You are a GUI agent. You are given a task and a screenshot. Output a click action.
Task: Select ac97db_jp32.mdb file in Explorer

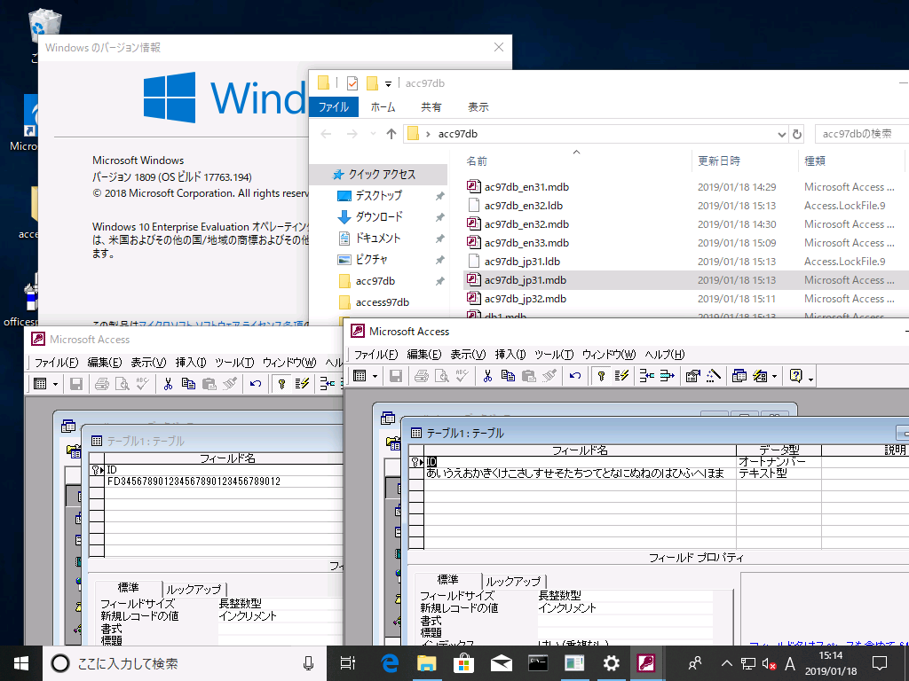click(x=526, y=299)
